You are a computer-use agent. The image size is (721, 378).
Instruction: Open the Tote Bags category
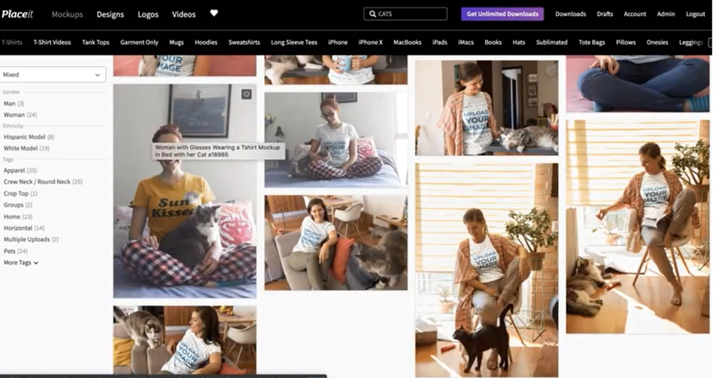(591, 42)
